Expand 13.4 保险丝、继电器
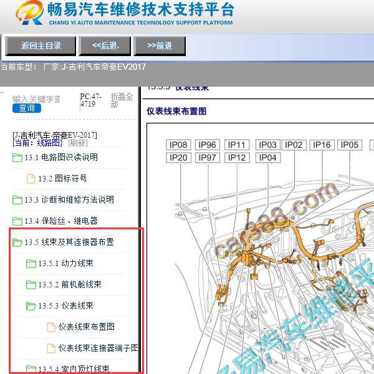Image resolution: width=374 pixels, height=374 pixels. click(x=61, y=221)
